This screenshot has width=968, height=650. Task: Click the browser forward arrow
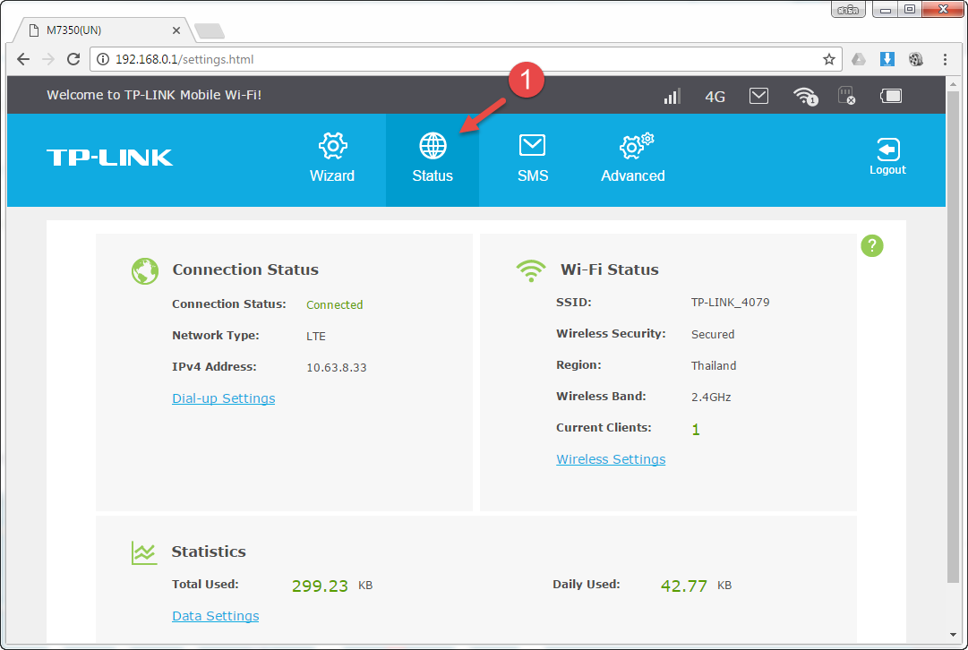point(48,59)
